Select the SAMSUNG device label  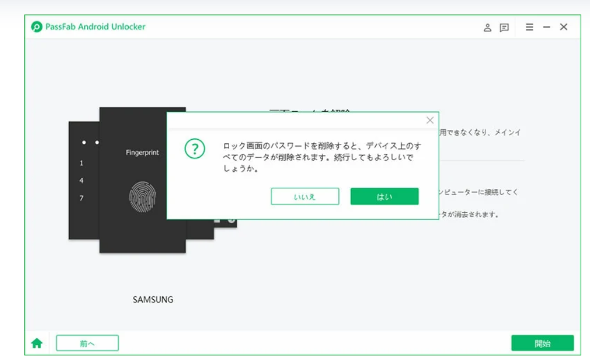point(153,300)
